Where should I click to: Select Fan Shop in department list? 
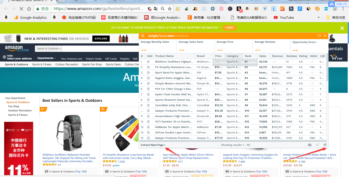click(14, 106)
